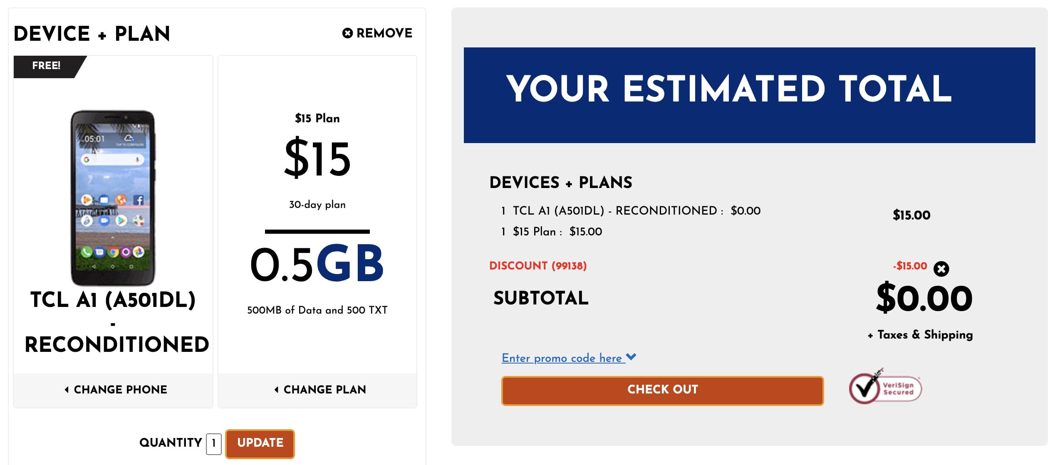Click the circled X icon beside REMOVE
This screenshot has height=465, width=1060.
pos(347,33)
